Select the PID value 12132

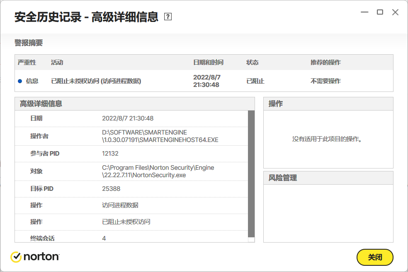pyautogui.click(x=110, y=154)
